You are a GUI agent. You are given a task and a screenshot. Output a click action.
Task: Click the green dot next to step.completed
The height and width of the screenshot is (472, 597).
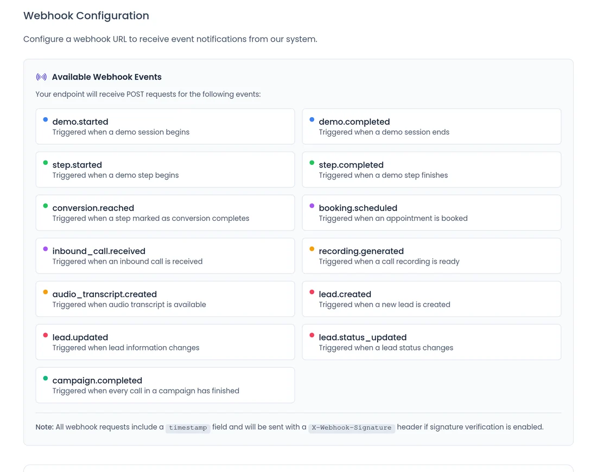(312, 163)
